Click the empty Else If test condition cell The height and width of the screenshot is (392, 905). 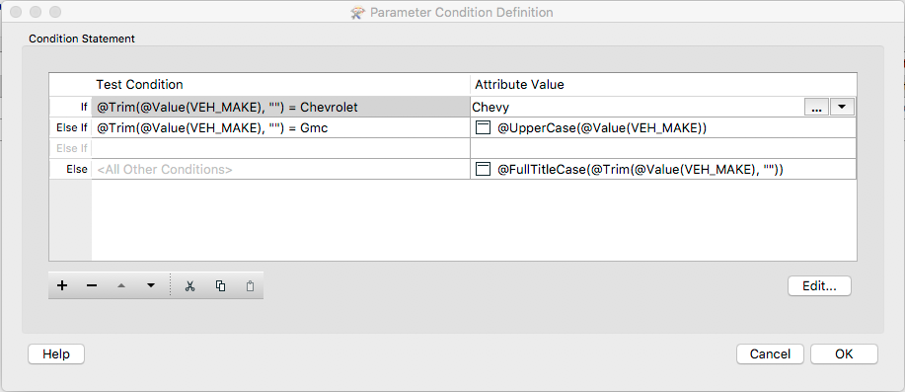pyautogui.click(x=280, y=148)
